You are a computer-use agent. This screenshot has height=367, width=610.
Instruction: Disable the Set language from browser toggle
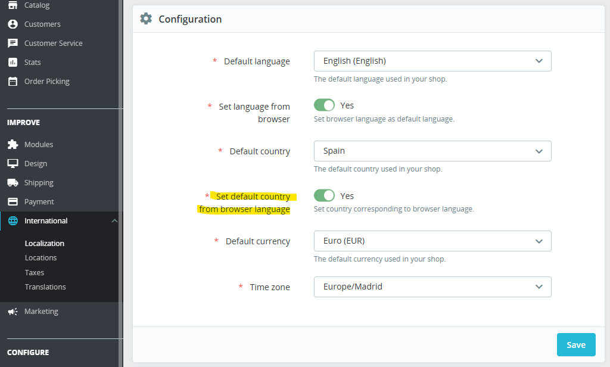tap(324, 105)
